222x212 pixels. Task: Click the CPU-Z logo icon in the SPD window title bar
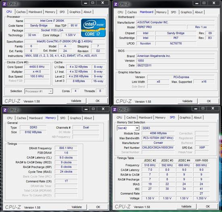[x=115, y=109]
